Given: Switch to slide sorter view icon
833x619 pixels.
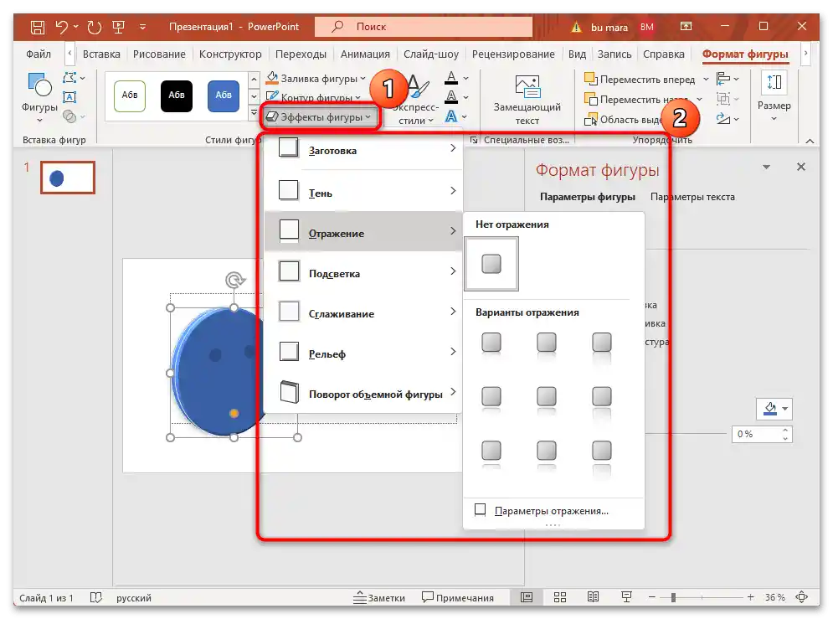Looking at the screenshot, I should point(560,597).
